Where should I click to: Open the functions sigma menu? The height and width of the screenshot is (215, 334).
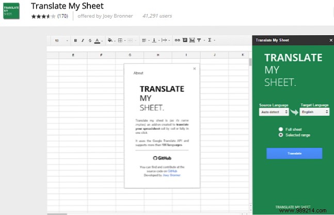point(210,40)
